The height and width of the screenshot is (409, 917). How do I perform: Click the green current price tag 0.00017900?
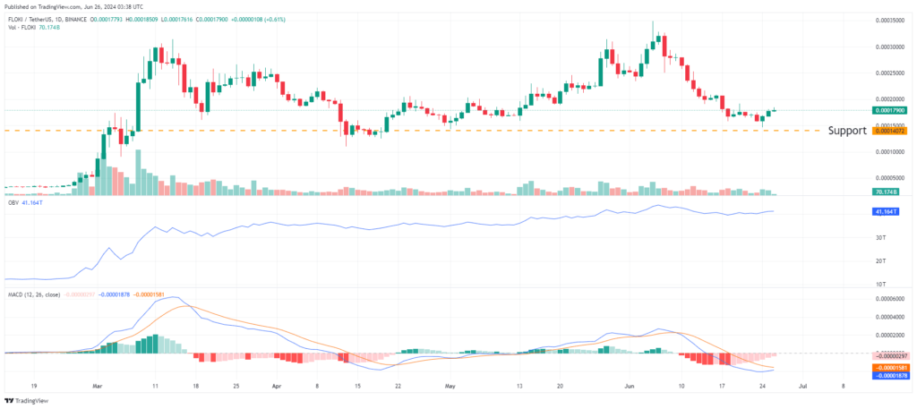pos(891,110)
